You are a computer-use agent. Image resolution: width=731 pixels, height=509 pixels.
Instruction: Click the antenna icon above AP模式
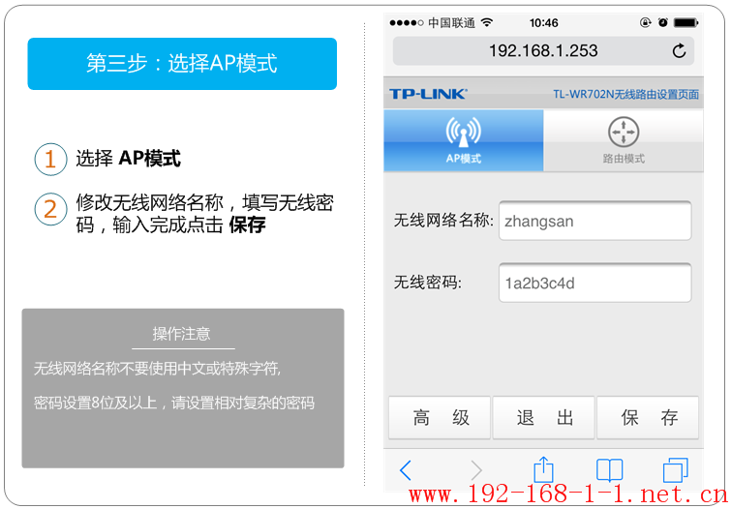pos(464,132)
